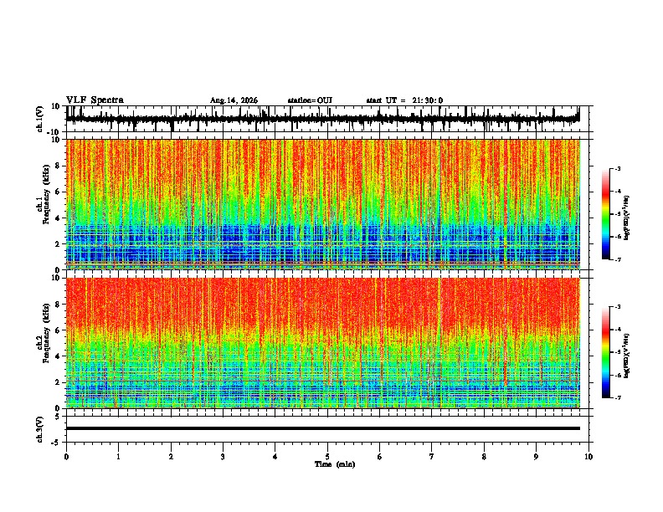Click the "-3" label on ch.2 colorbar
This screenshot has width=663, height=512.
[x=617, y=307]
